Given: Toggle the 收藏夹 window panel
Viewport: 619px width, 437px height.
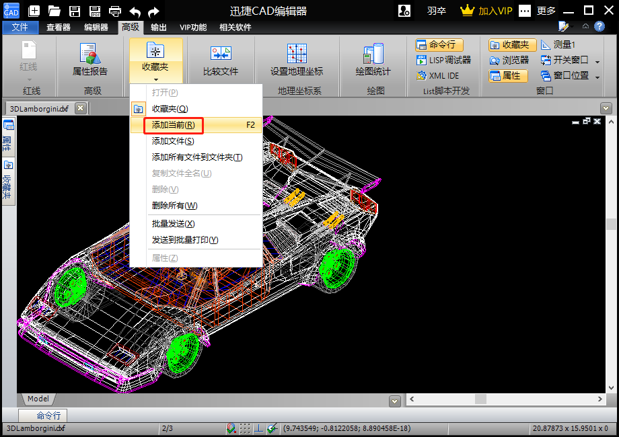Looking at the screenshot, I should pyautogui.click(x=513, y=44).
